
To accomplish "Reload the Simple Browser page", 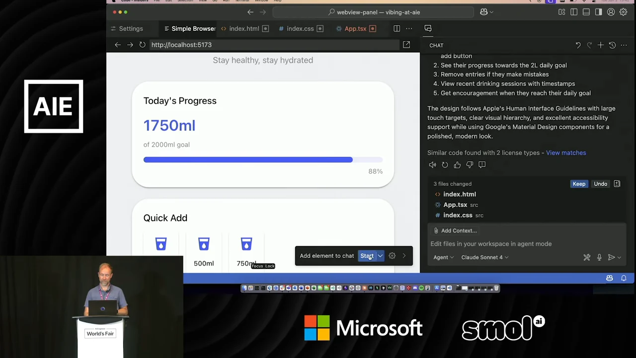I will 142,45.
